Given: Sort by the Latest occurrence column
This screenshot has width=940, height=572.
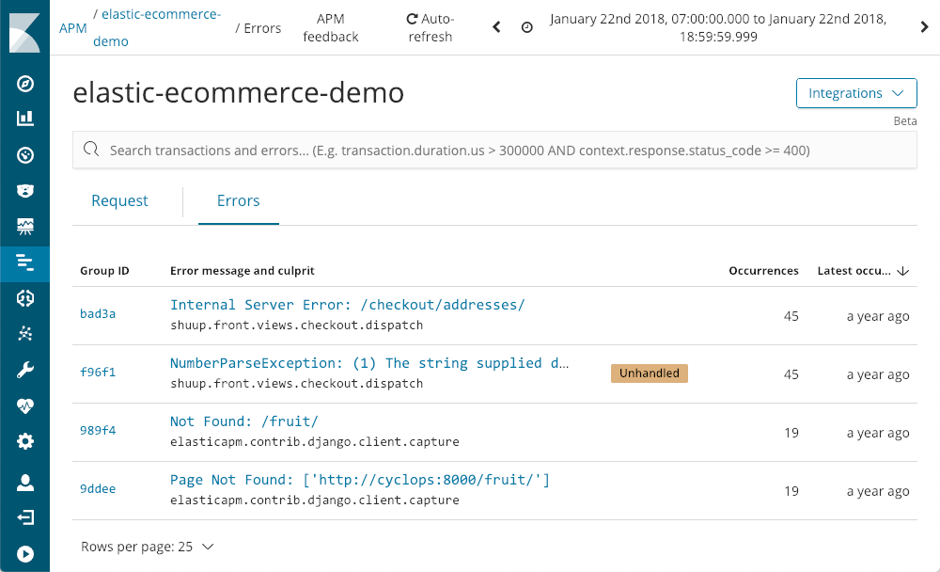Looking at the screenshot, I should click(863, 271).
